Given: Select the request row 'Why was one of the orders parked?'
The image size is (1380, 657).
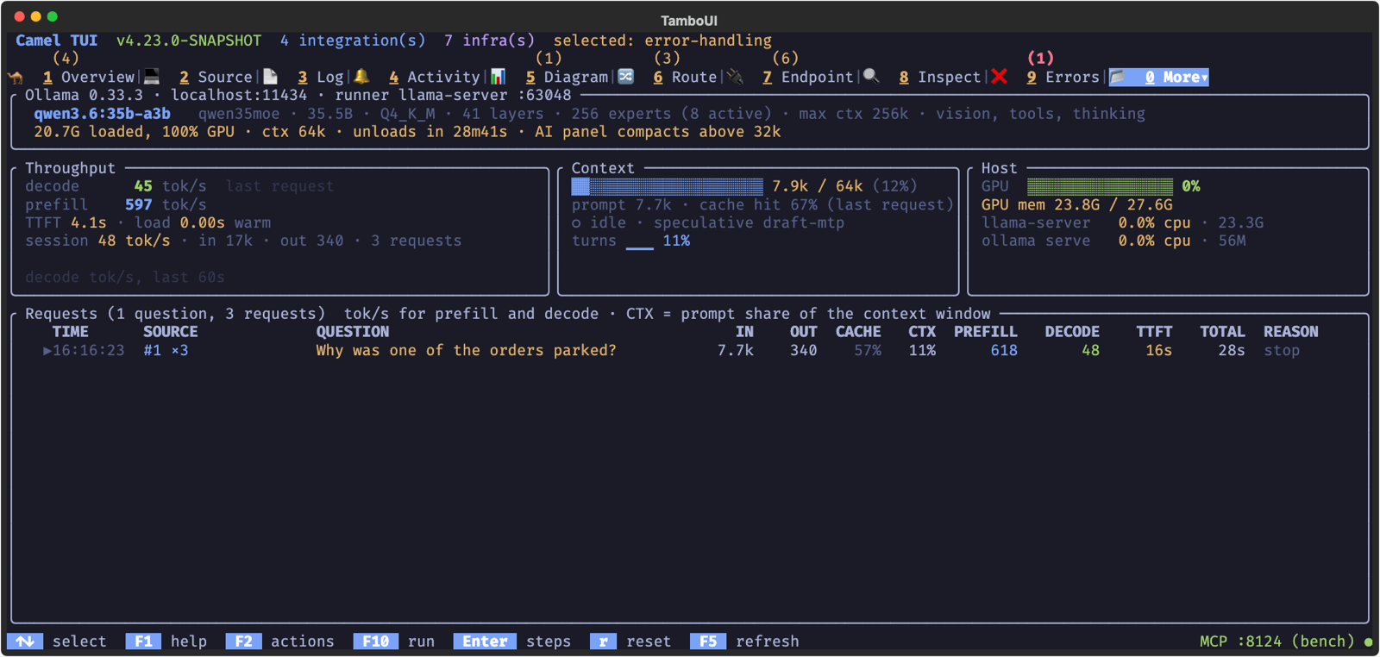Looking at the screenshot, I should click(689, 351).
